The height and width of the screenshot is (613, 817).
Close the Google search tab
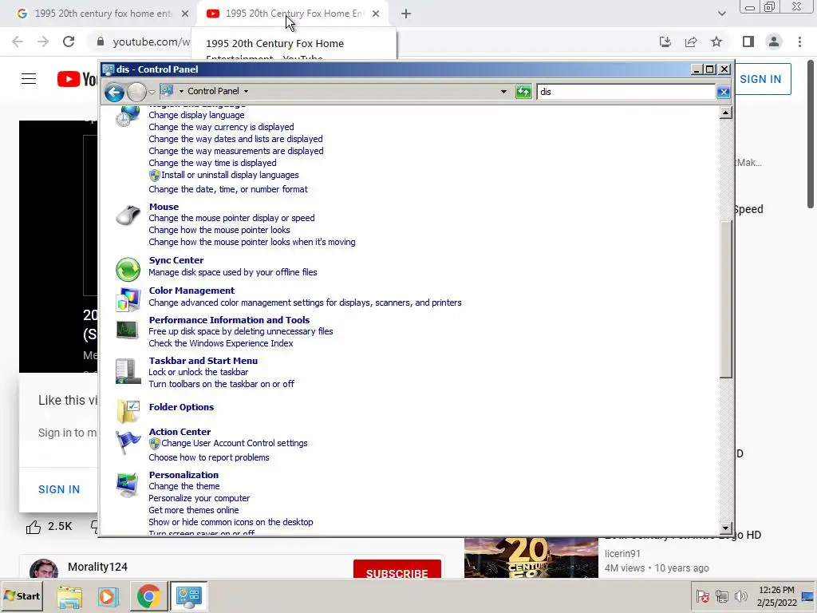185,14
